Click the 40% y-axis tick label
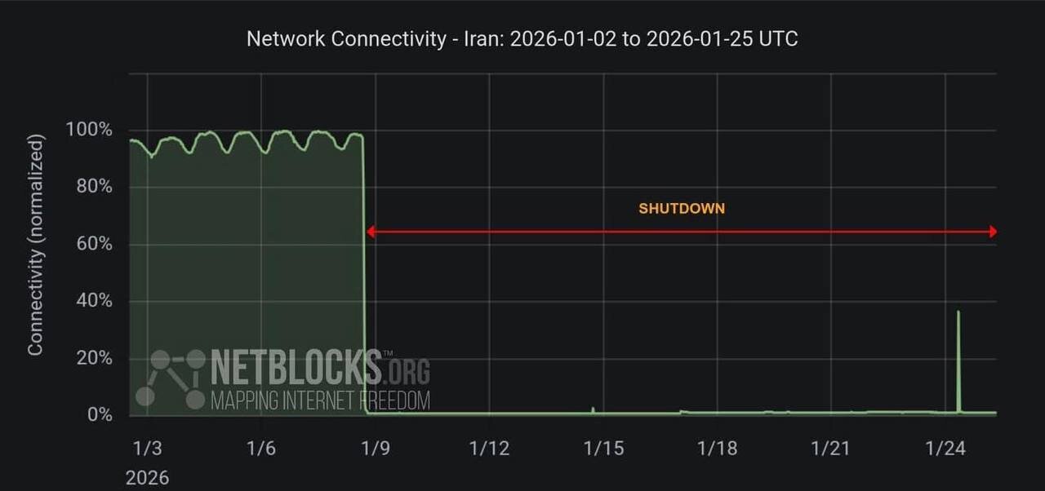The height and width of the screenshot is (491, 1045). click(94, 302)
